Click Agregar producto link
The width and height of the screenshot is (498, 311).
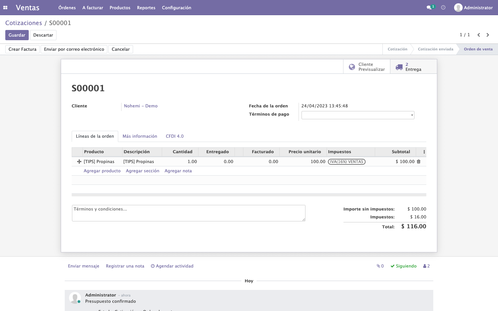coord(102,171)
